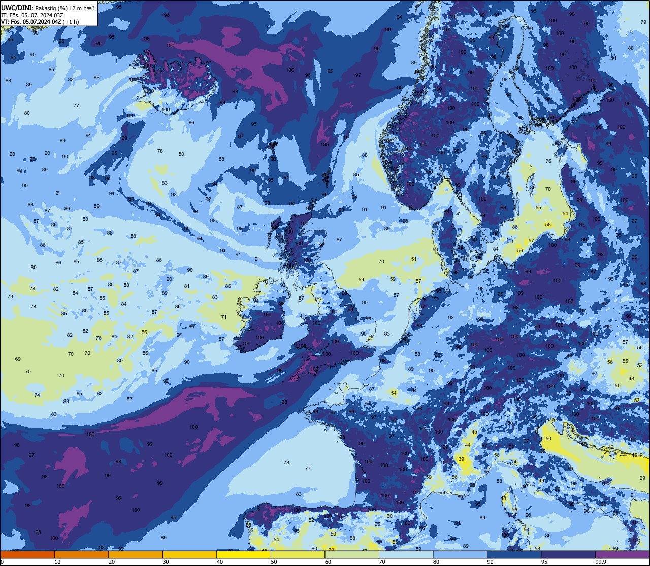650x566 pixels.
Task: Click the 'IT: Fös. 05. 07. 2024 03Z' line
Action: [x=32, y=15]
